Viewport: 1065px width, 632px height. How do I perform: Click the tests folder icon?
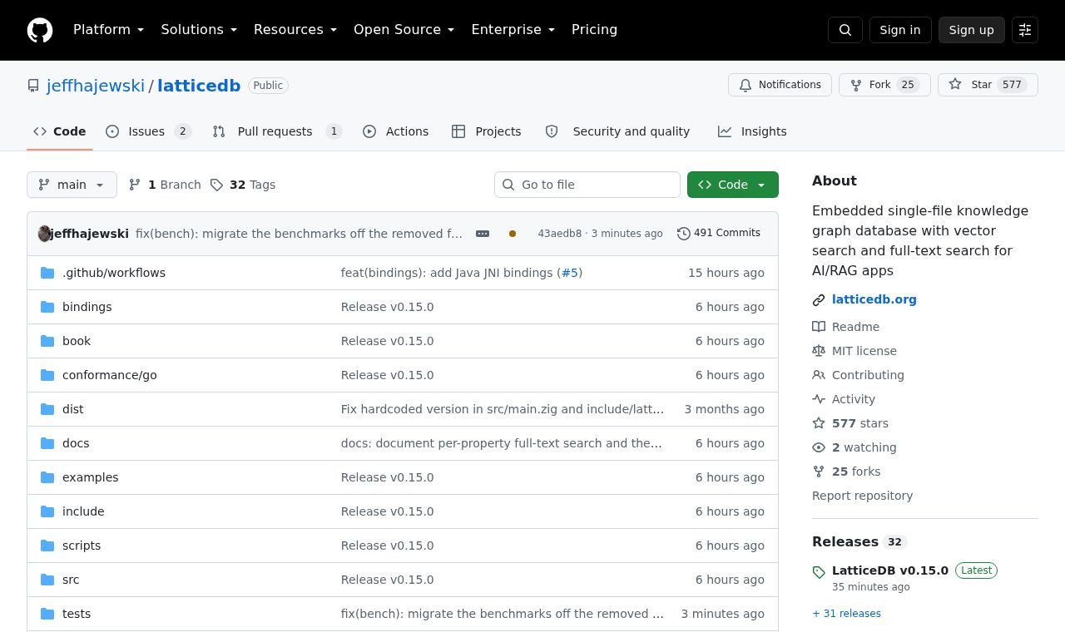coord(47,614)
